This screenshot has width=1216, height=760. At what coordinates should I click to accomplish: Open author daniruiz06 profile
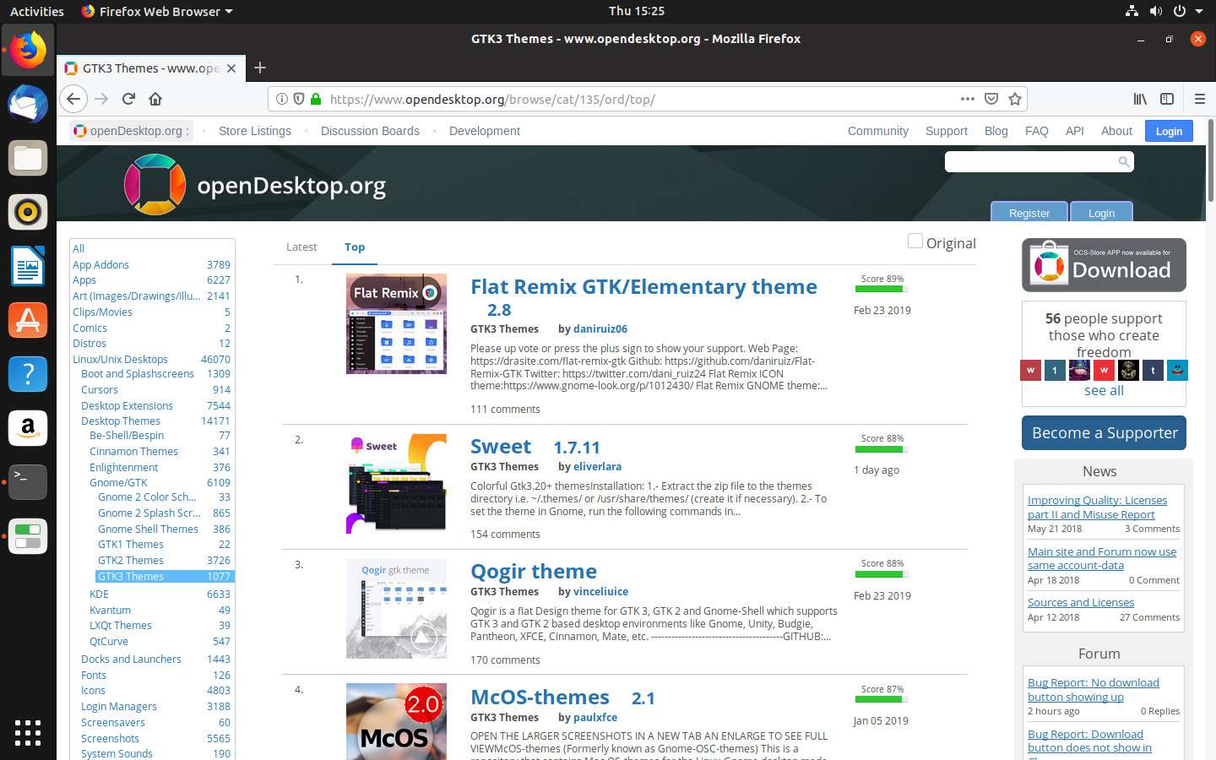[x=600, y=328]
